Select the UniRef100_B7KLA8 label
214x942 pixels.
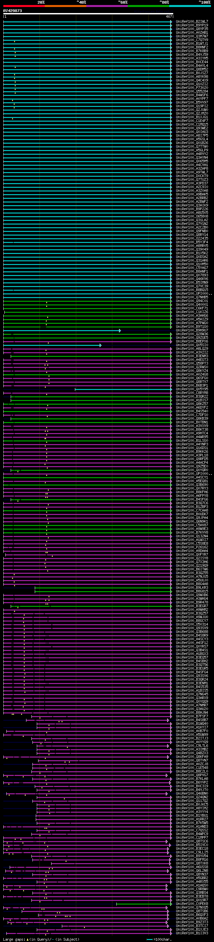192,779
